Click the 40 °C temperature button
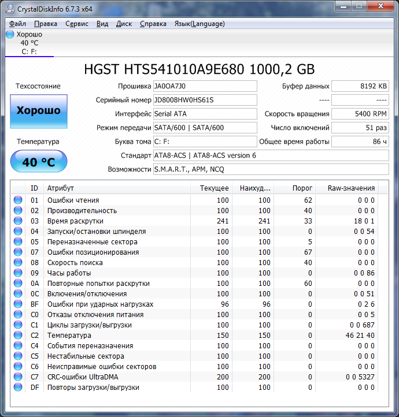 click(x=39, y=162)
